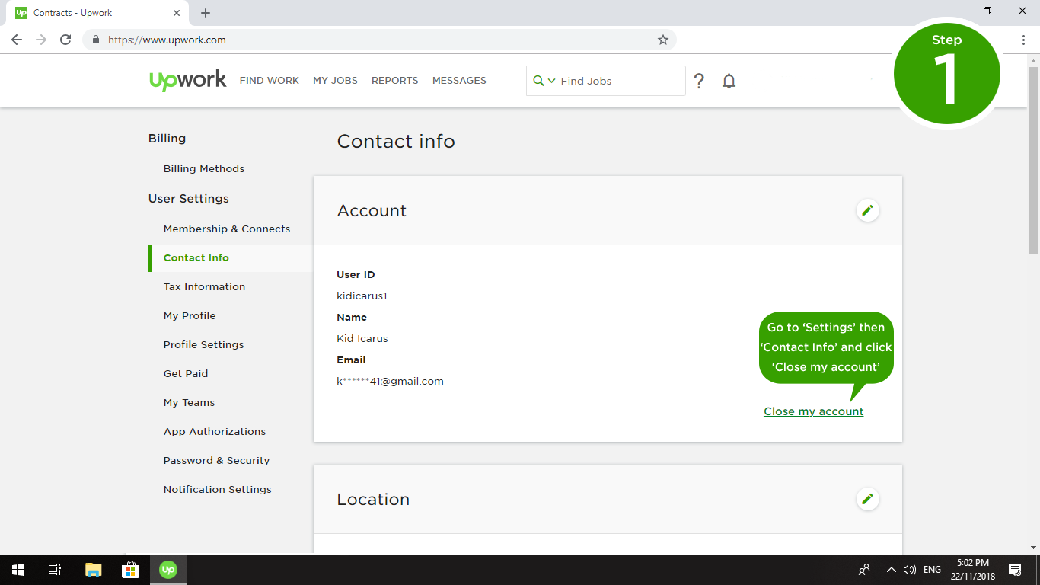Viewport: 1040px width, 585px height.
Task: Select Billing Methods in sidebar
Action: (203, 168)
